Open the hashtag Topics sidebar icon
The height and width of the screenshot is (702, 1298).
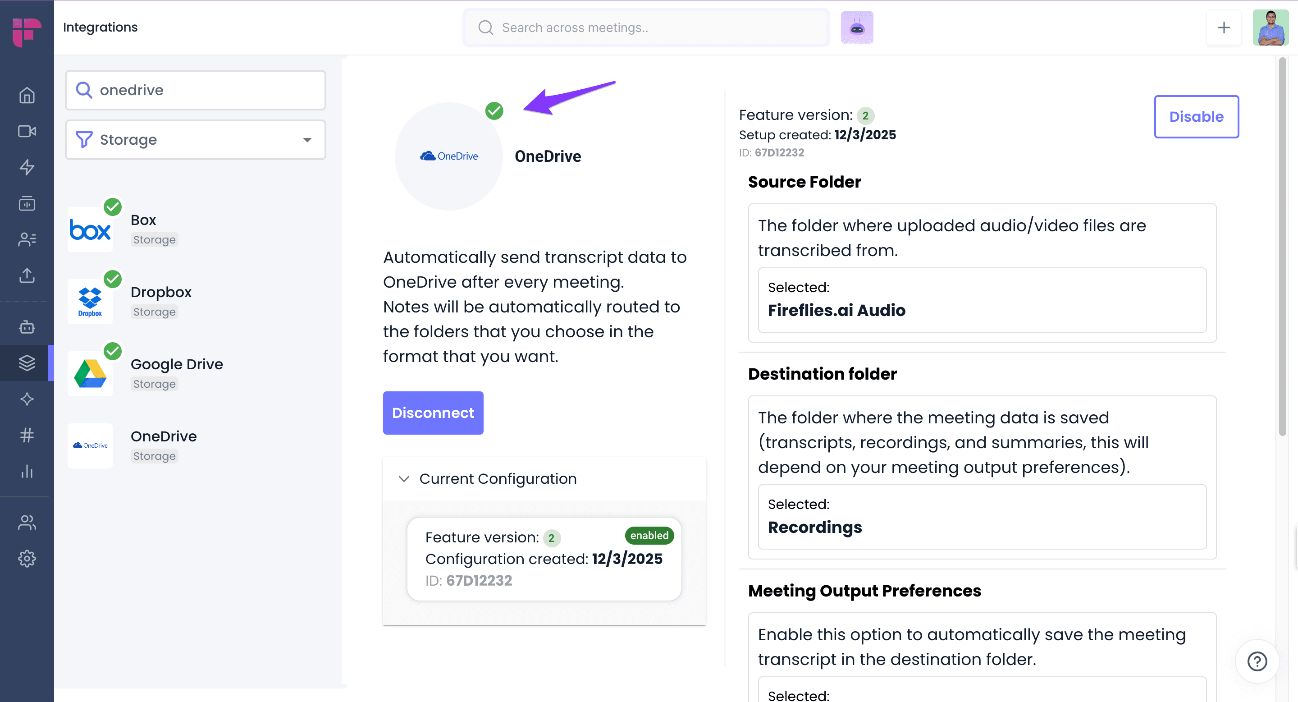tap(27, 435)
